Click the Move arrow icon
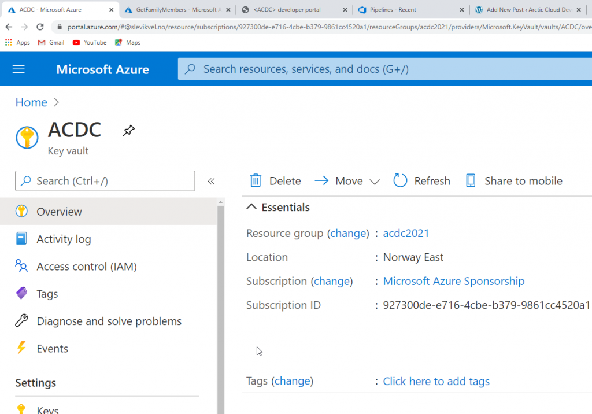This screenshot has width=592, height=414. (321, 180)
